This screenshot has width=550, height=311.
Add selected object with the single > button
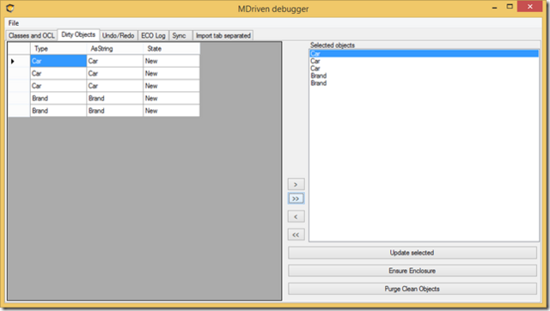coord(296,184)
